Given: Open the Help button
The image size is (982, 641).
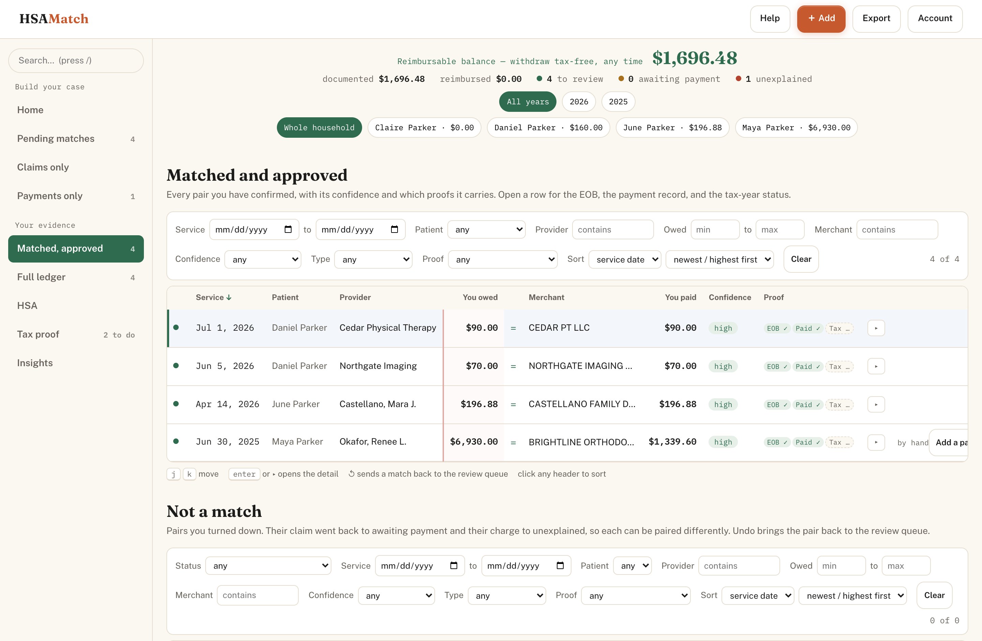Looking at the screenshot, I should 770,18.
